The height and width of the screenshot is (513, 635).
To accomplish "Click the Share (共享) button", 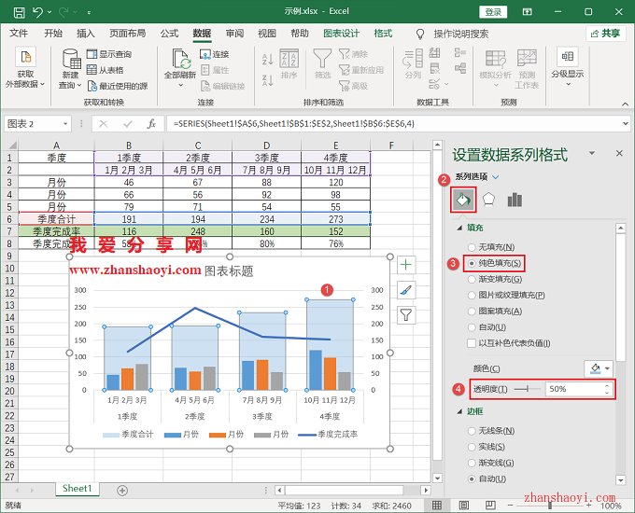I will coord(605,34).
